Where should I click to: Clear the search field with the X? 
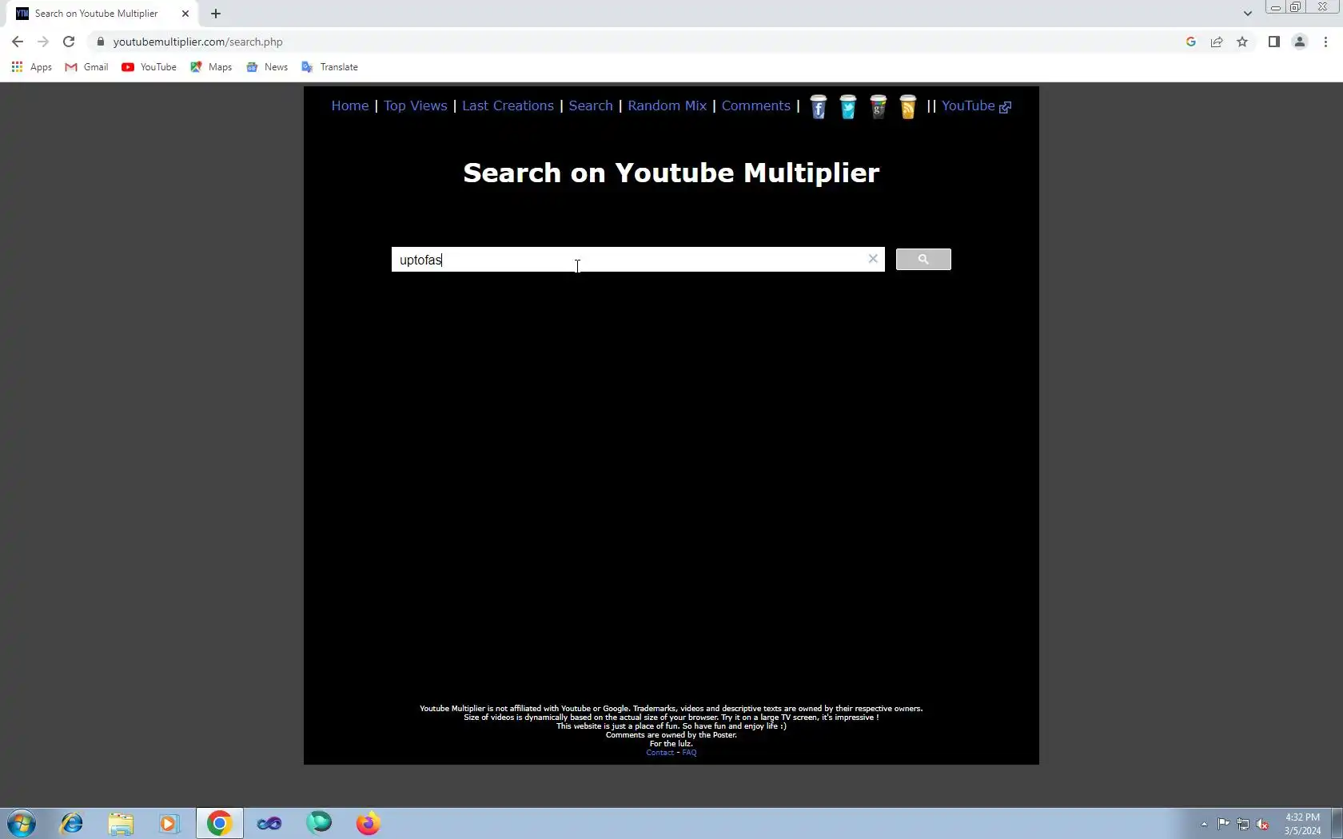point(873,259)
